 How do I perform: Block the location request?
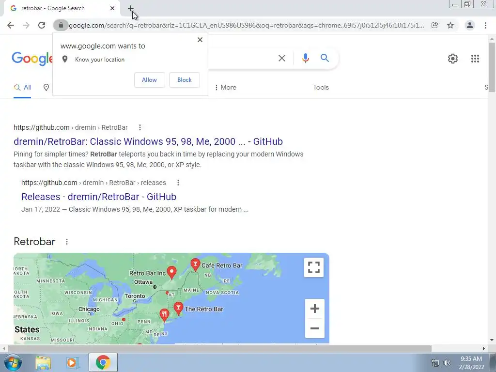(x=185, y=80)
